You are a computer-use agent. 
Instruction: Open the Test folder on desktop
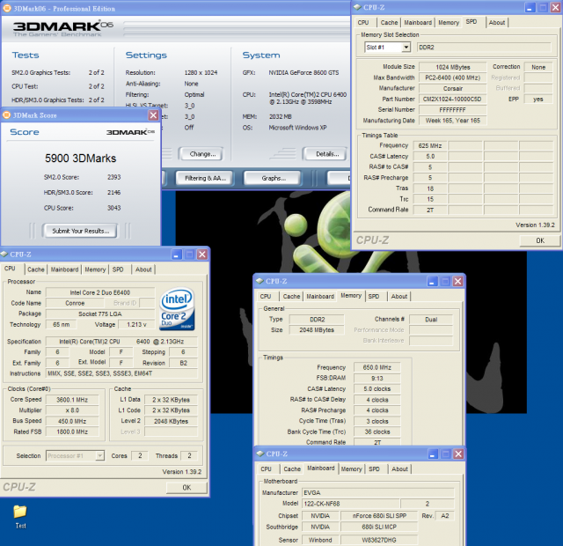click(20, 516)
